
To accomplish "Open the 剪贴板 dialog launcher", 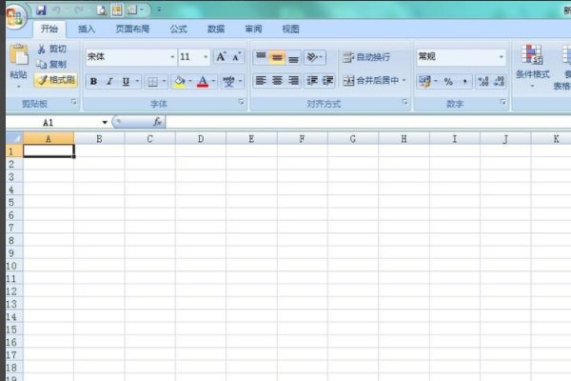I will point(74,102).
